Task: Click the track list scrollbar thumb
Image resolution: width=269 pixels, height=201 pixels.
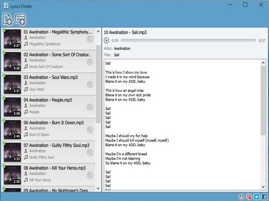Action: (98, 84)
